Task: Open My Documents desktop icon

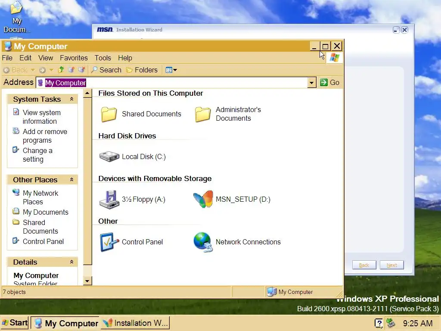Action: pos(16,17)
